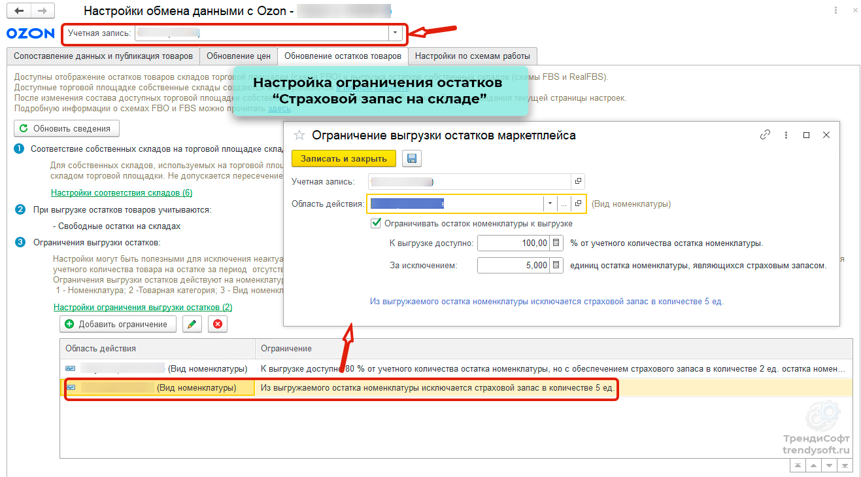The height and width of the screenshot is (477, 861).
Task: Open Учетная запись item with the open icon
Action: pos(578,181)
